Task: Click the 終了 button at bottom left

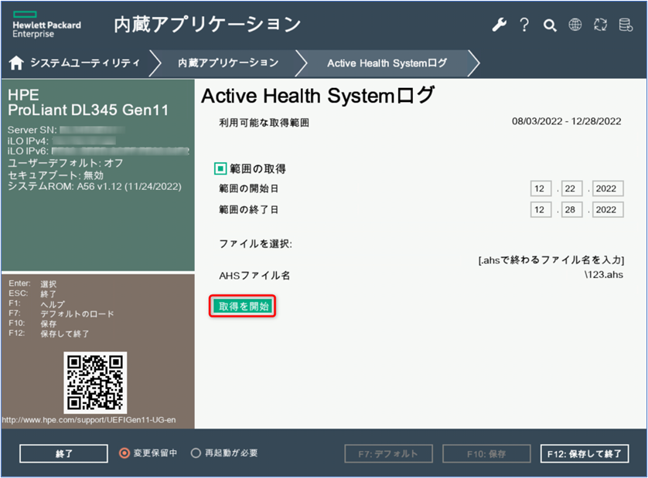Action: pyautogui.click(x=63, y=453)
